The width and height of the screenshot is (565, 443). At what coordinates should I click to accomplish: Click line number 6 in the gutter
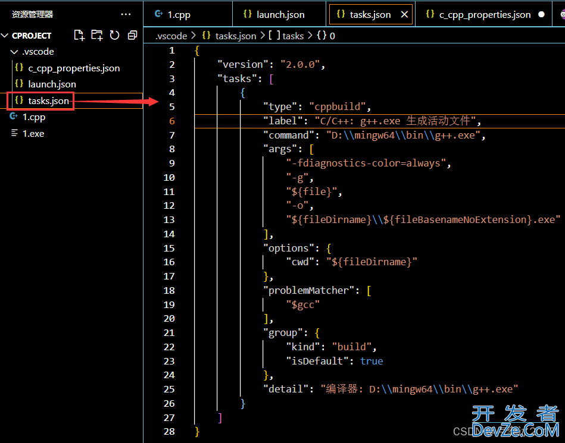172,121
